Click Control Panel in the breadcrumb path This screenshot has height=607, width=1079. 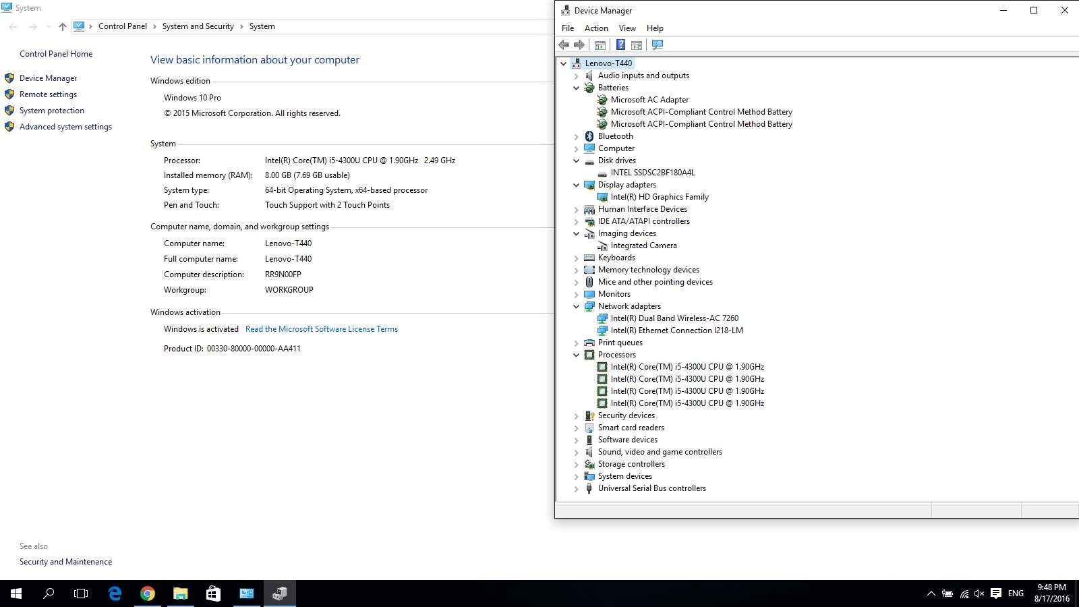point(123,26)
